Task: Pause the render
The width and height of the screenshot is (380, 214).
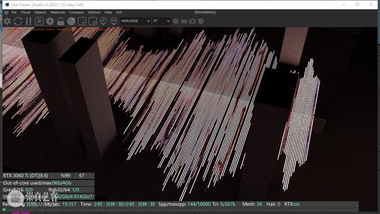Action: (28, 21)
